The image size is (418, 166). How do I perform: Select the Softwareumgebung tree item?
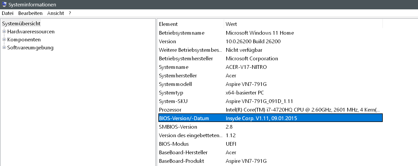point(30,48)
